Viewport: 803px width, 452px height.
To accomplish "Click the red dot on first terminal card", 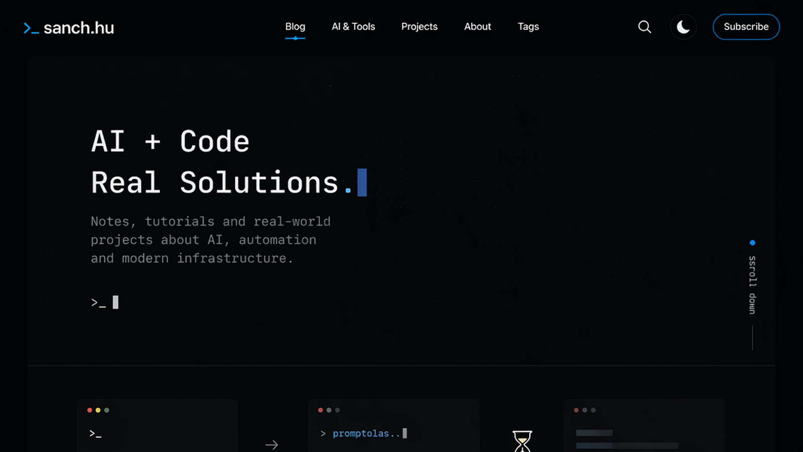I will click(90, 410).
